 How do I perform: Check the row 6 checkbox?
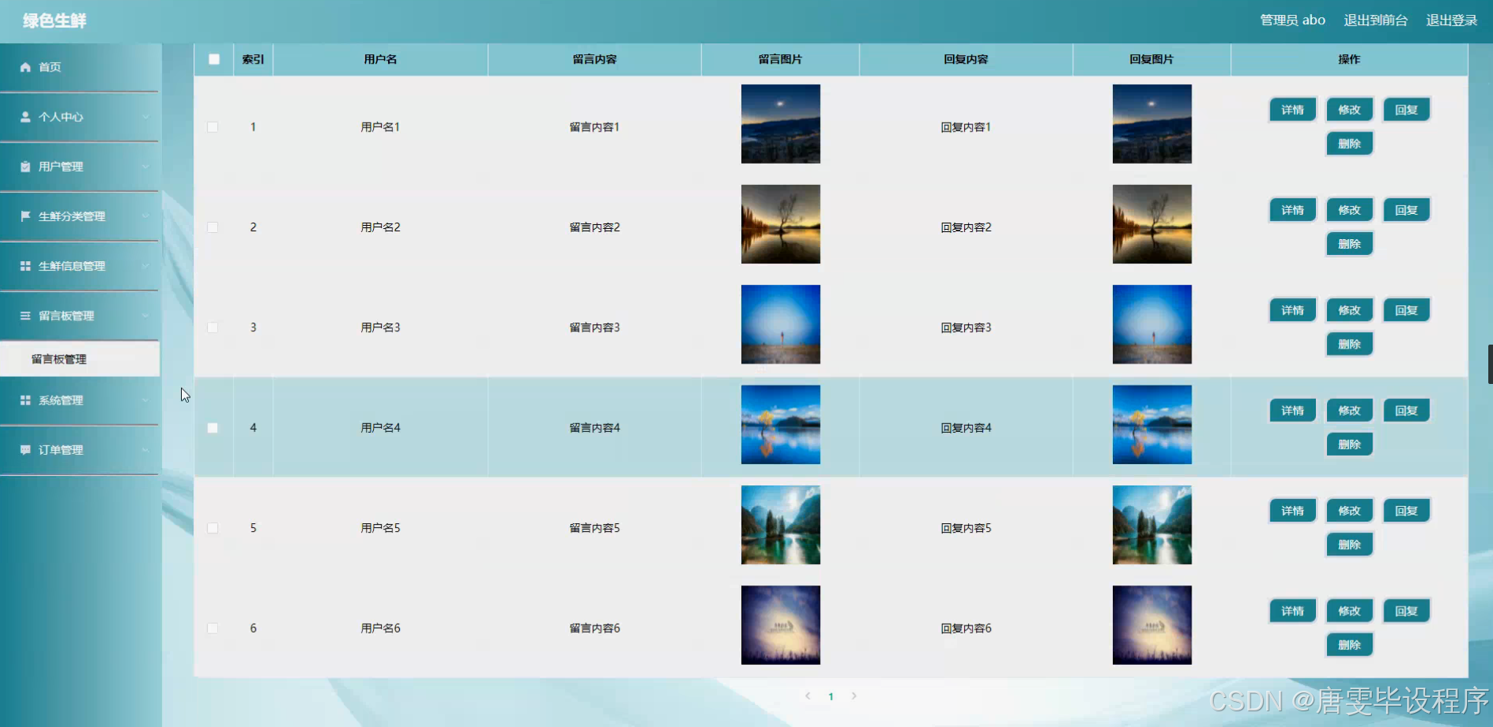pos(212,628)
